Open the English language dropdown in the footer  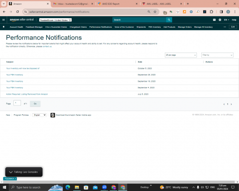pos(39,115)
